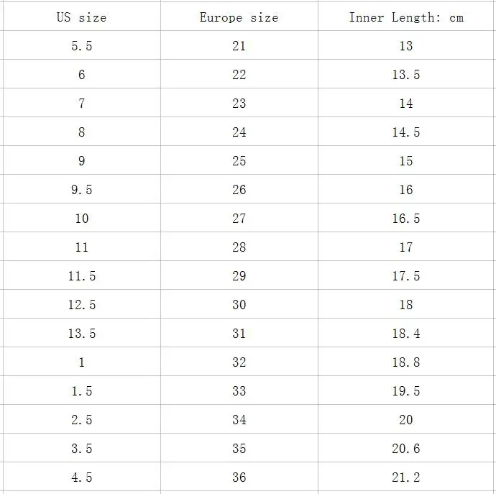Viewport: 496px width, 494px height.
Task: Select the Inner Length: cm header cell
Action: [407, 17]
